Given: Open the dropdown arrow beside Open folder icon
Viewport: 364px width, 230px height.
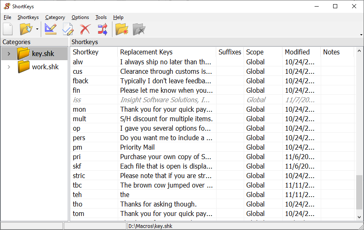Looking at the screenshot, I should pyautogui.click(x=37, y=29).
